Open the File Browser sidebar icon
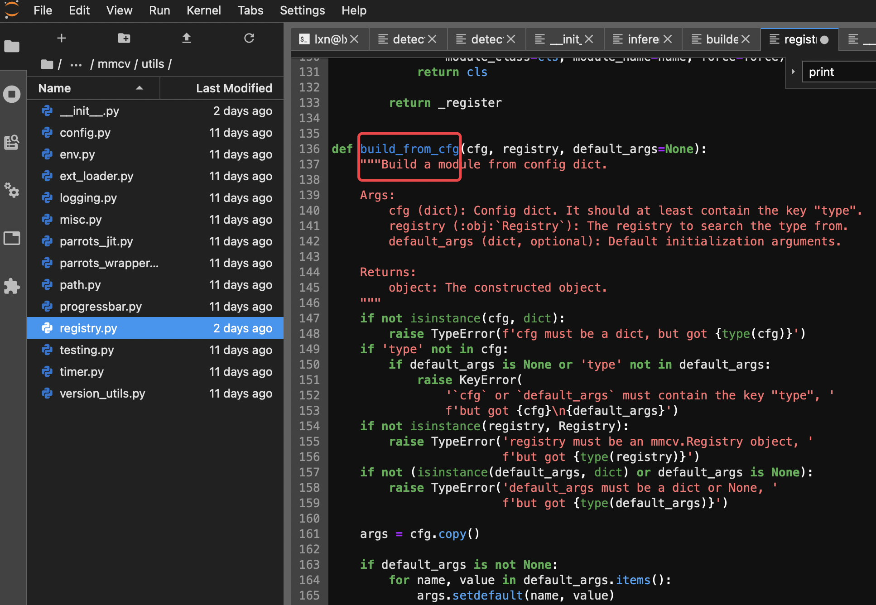The image size is (876, 605). click(12, 46)
